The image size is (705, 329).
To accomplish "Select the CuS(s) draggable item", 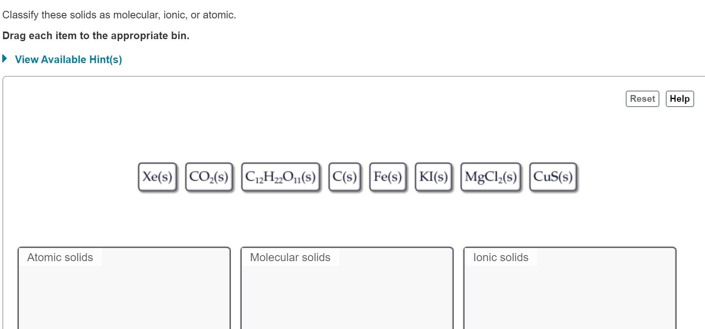I will (553, 176).
